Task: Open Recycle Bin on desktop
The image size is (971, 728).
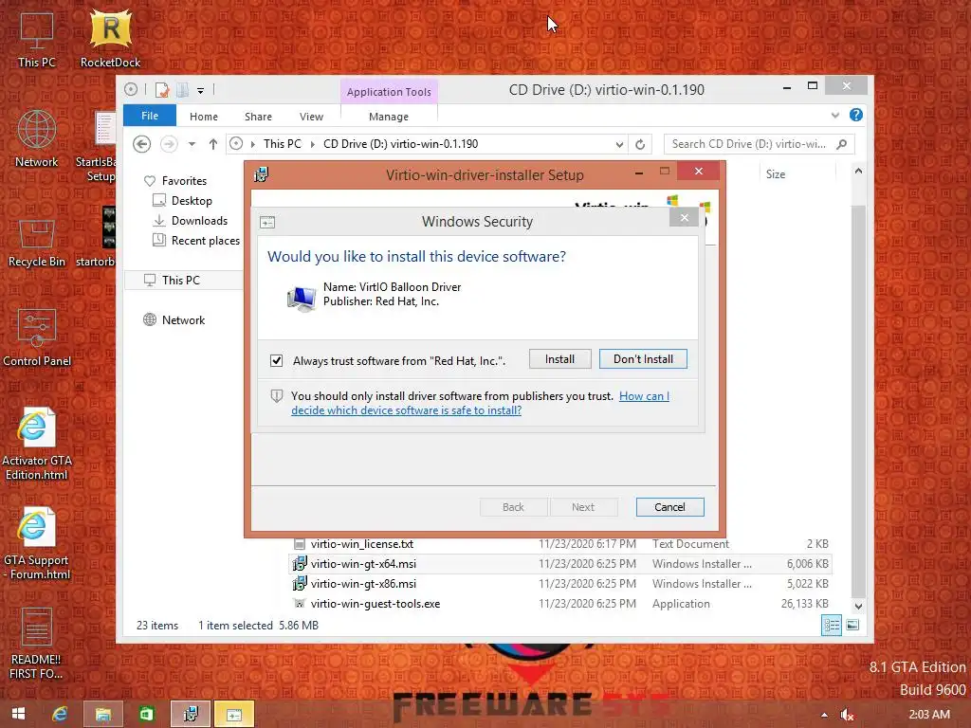Action: (37, 244)
